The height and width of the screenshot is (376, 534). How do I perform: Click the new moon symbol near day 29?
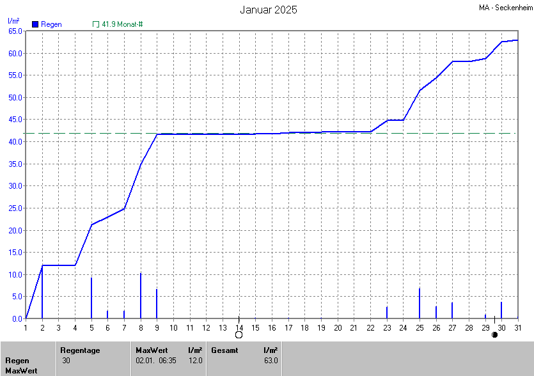click(494, 334)
